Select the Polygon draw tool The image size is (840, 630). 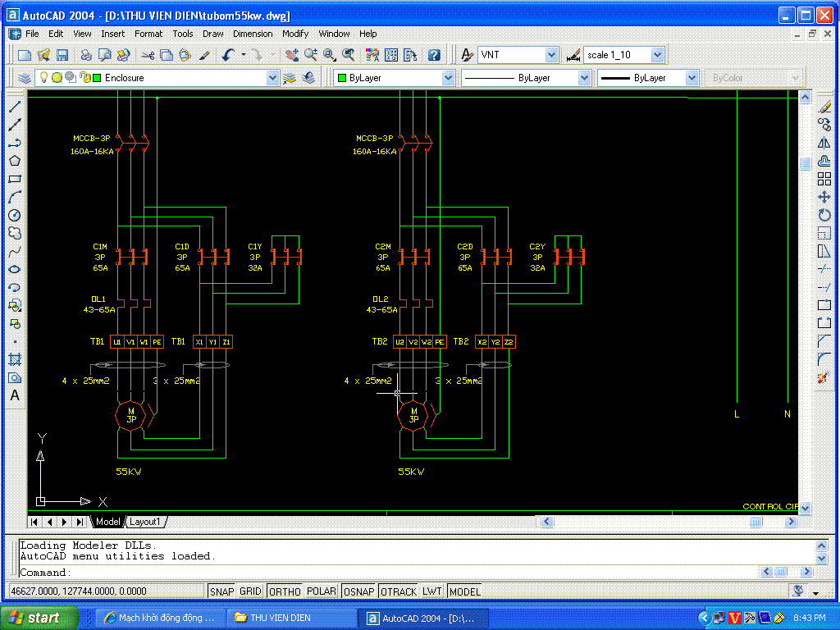15,161
